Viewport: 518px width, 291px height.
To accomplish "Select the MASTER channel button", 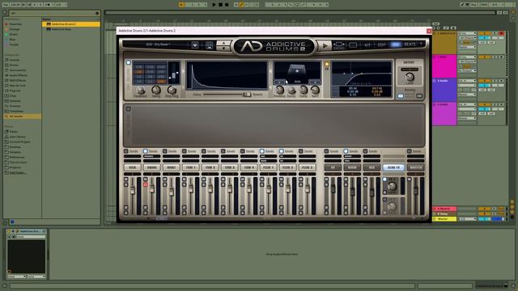I will (x=416, y=167).
